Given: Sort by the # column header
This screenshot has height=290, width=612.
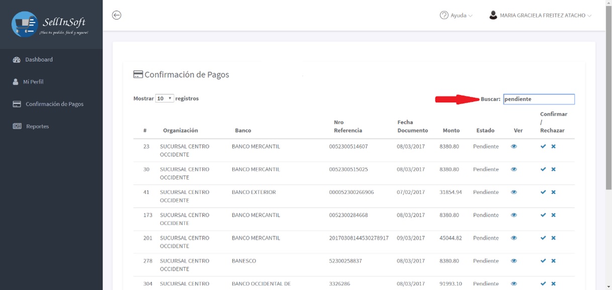Looking at the screenshot, I should tap(145, 130).
